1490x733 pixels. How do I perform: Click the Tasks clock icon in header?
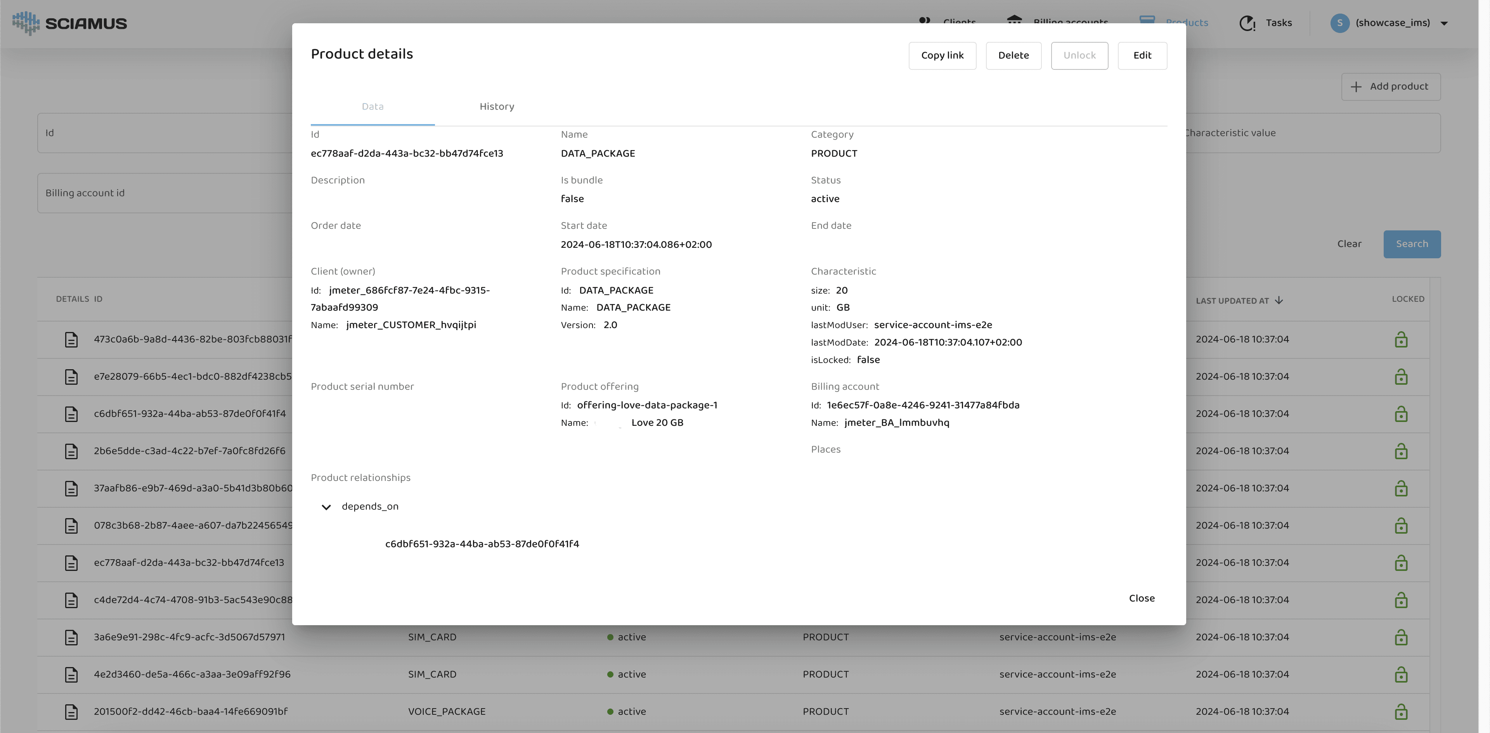tap(1247, 23)
